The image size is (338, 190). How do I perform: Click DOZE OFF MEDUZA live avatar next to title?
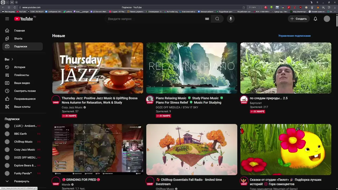pyautogui.click(x=150, y=100)
